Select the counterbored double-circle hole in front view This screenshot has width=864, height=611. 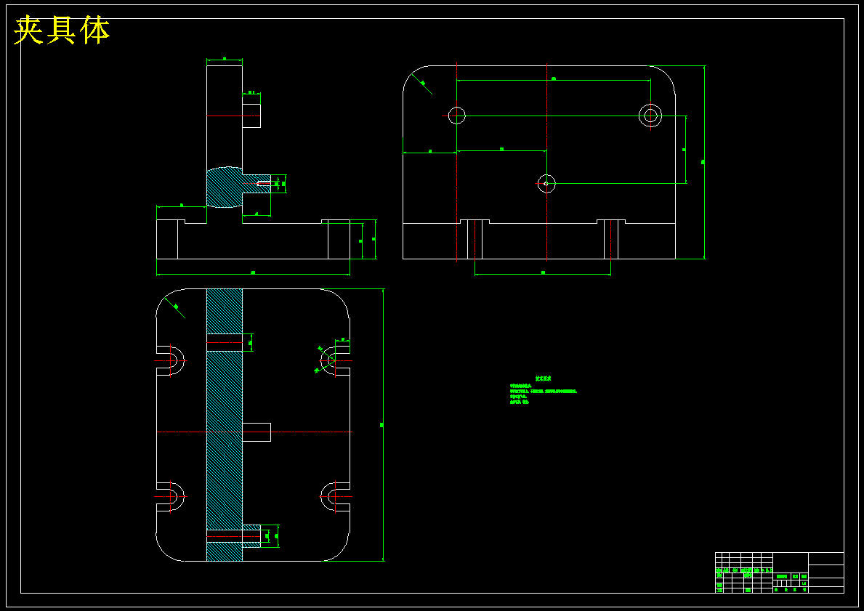(650, 116)
